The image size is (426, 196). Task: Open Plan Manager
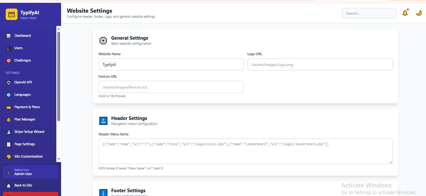click(x=24, y=120)
